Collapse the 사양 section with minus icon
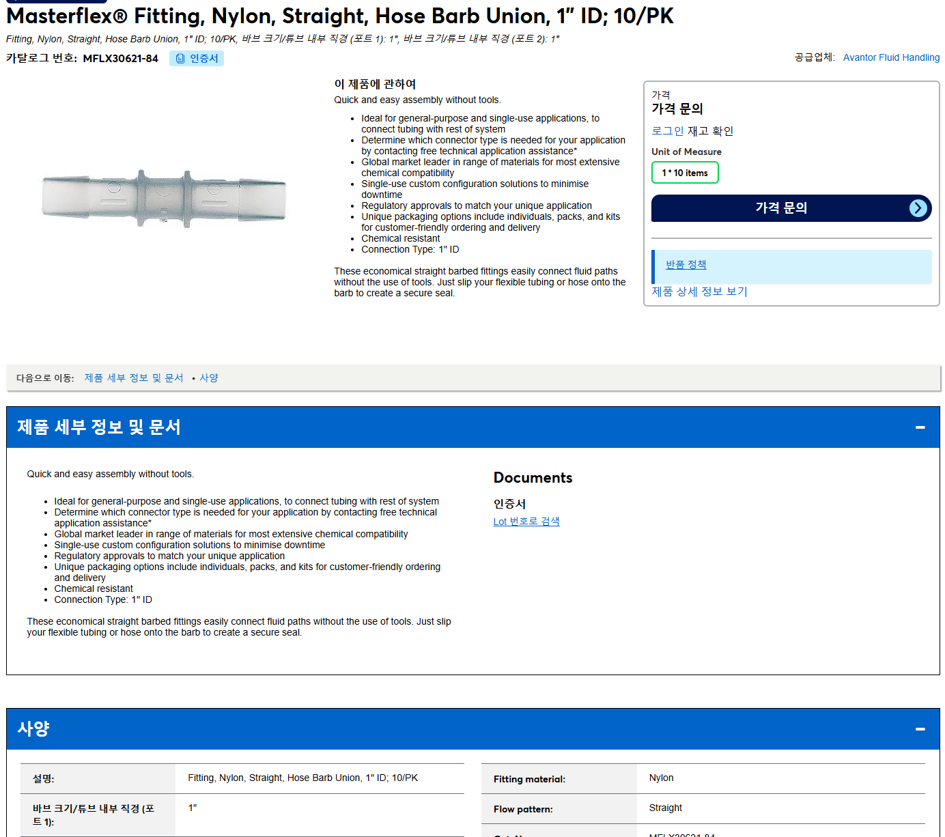Screen dimensions: 945x837 [920, 729]
